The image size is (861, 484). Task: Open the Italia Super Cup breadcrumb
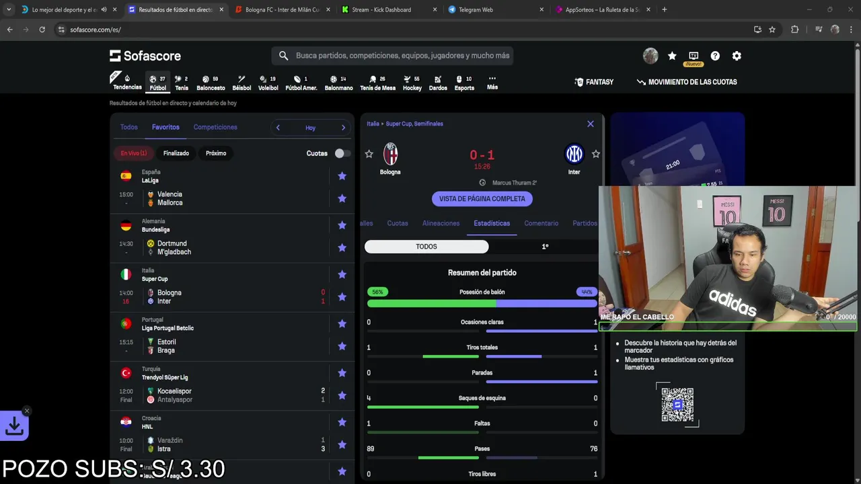click(x=405, y=124)
